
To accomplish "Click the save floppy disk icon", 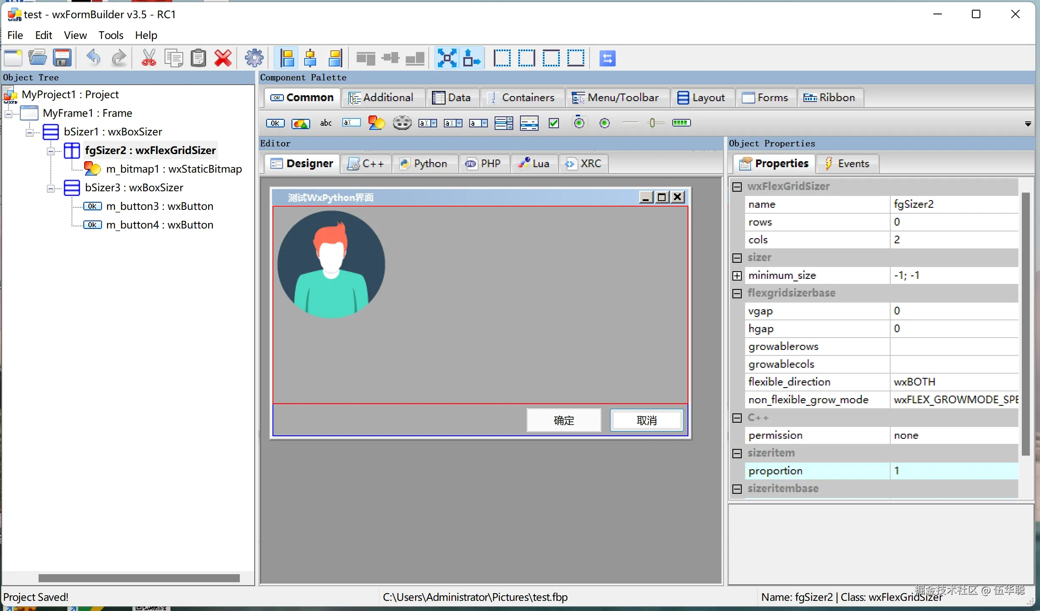I will tap(62, 58).
